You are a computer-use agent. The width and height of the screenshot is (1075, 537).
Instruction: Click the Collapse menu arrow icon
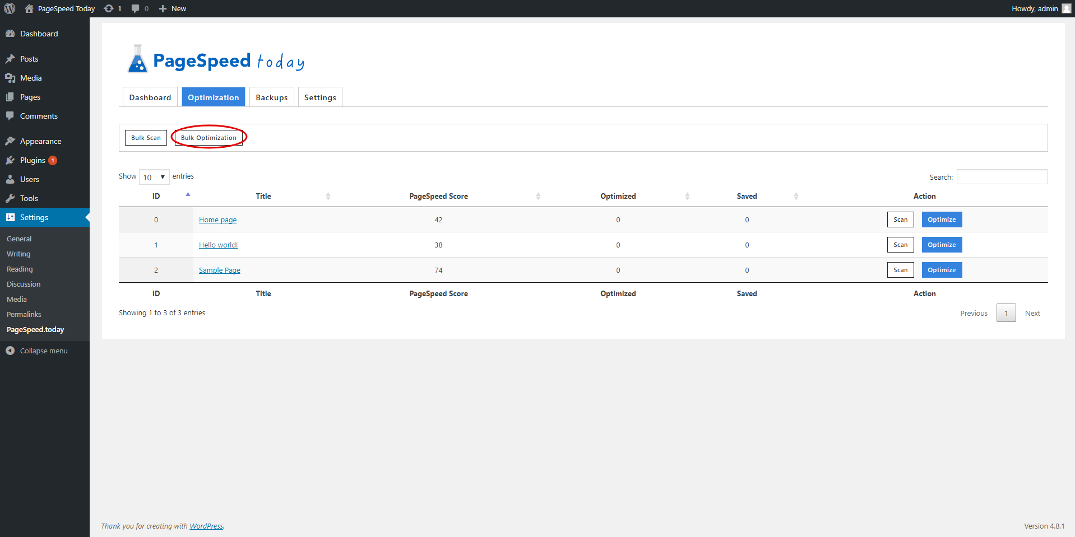[x=10, y=351]
